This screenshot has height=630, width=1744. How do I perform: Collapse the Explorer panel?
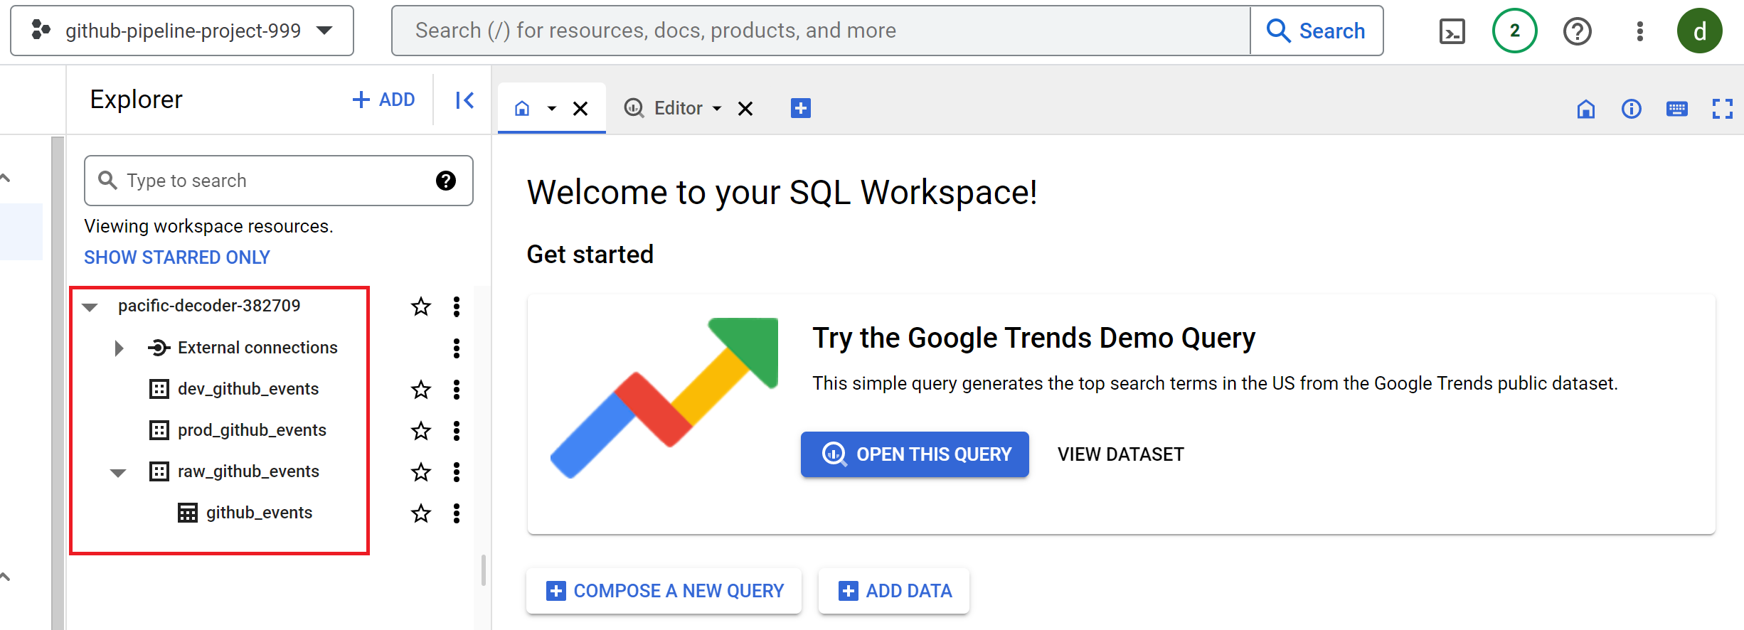point(464,100)
